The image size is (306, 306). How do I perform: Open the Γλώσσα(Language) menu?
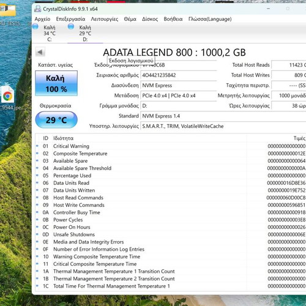pyautogui.click(x=210, y=19)
